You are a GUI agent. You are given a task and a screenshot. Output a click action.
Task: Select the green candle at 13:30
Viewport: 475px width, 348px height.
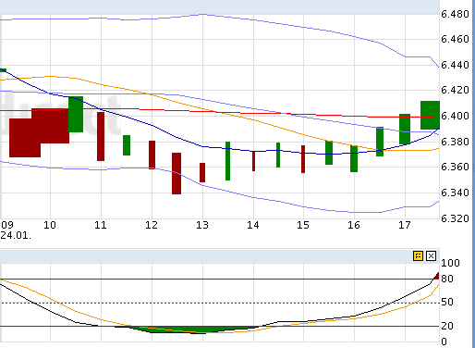[x=228, y=161]
